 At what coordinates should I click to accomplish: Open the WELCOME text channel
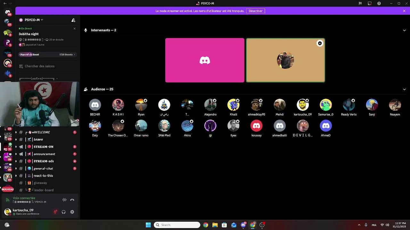point(47,132)
